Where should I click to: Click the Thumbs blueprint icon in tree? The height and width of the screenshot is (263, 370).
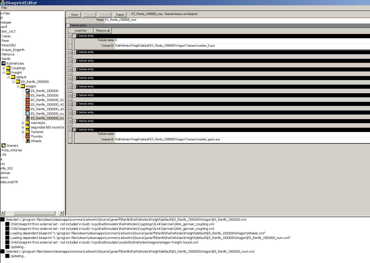tap(28, 136)
